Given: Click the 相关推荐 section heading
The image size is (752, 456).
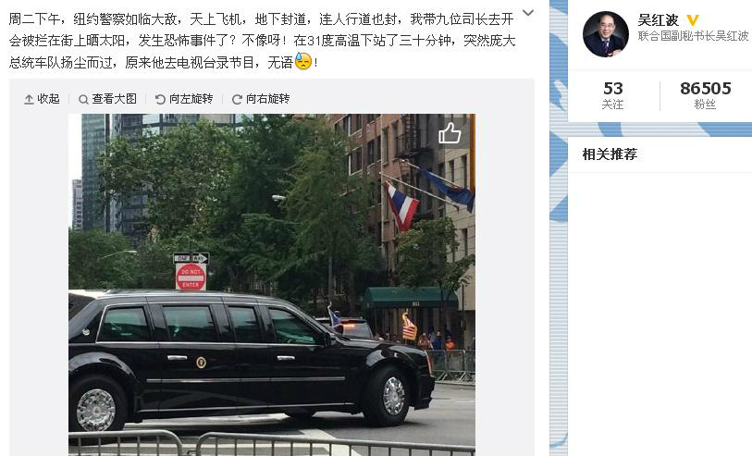Looking at the screenshot, I should pos(610,154).
